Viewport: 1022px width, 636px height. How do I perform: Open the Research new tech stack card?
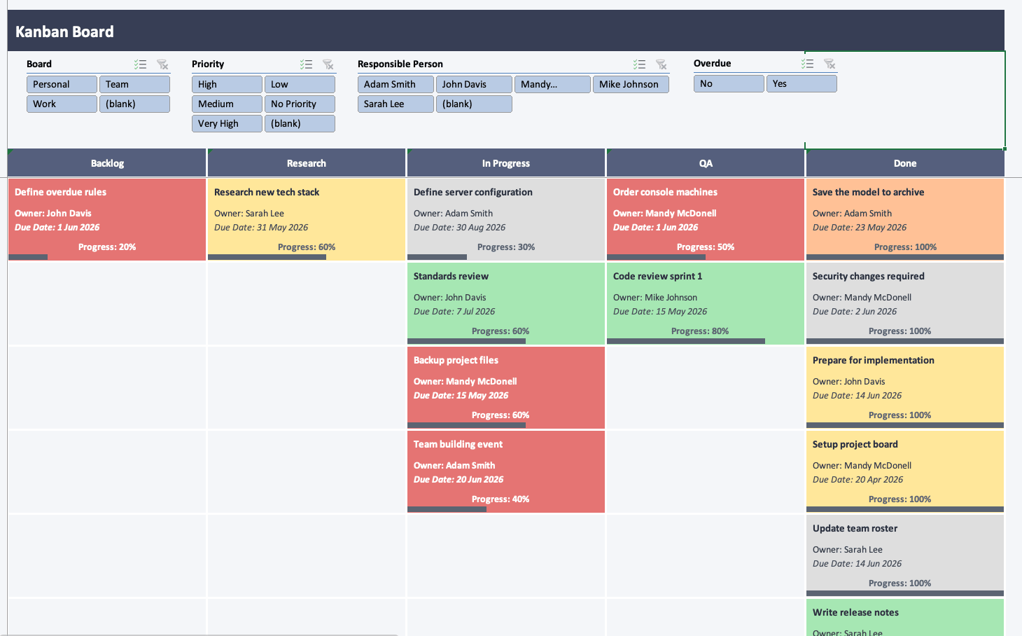(307, 219)
